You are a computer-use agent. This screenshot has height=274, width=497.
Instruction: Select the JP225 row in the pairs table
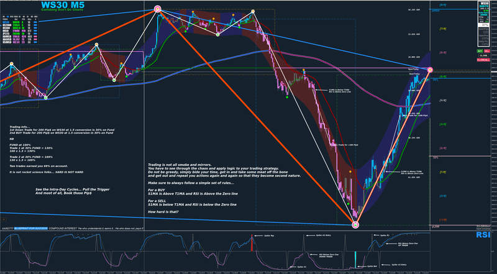point(20,34)
